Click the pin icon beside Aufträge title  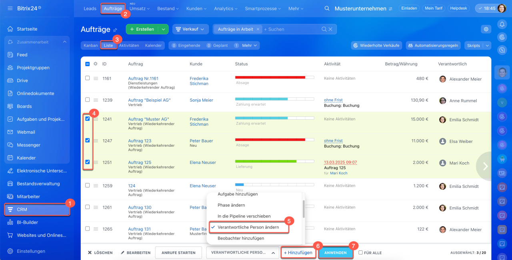point(116,30)
